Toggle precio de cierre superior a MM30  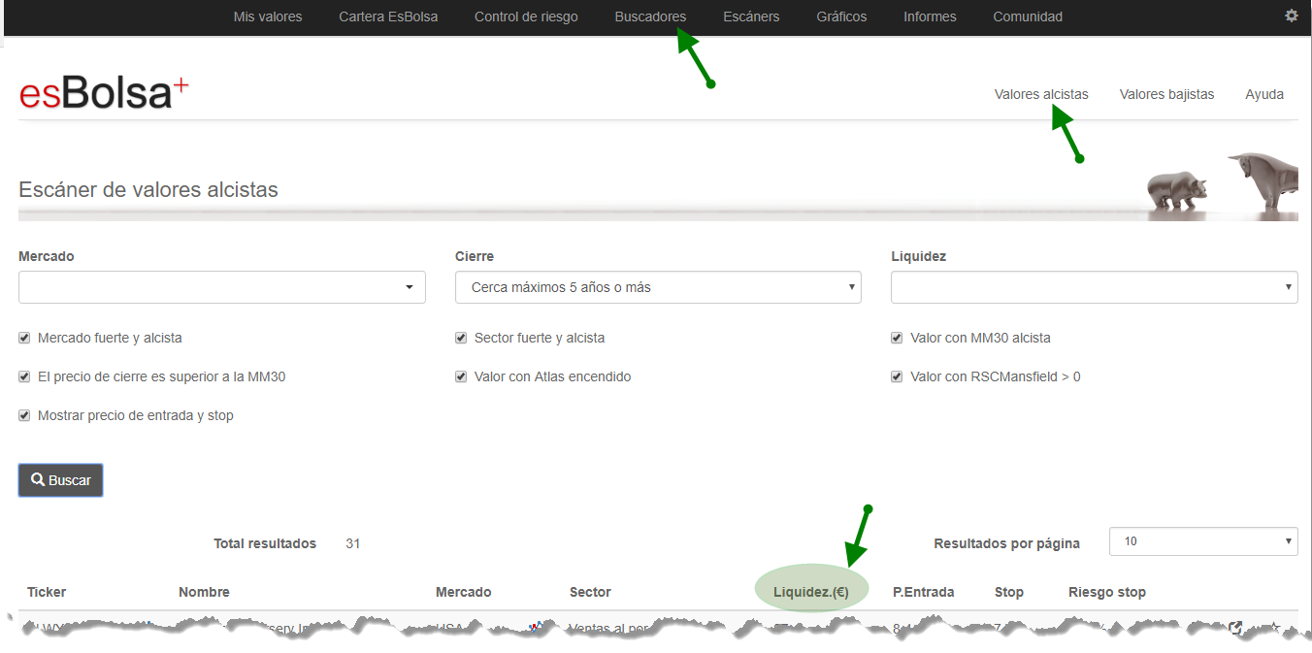click(x=24, y=376)
